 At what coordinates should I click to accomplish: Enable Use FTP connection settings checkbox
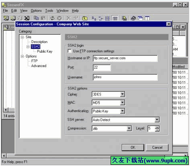[x=69, y=51]
